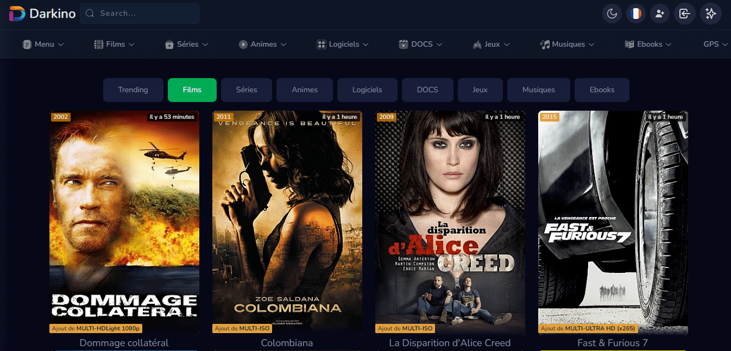Click the sparkles icon in the header
The image size is (731, 351).
(x=710, y=14)
